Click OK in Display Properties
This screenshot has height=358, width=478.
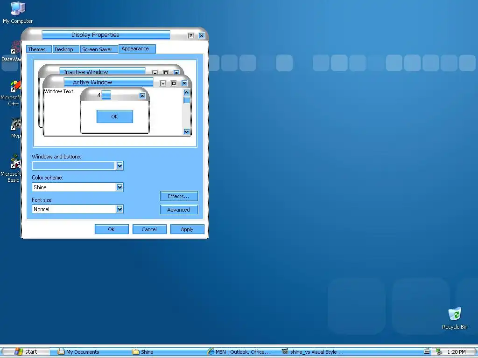click(x=112, y=229)
